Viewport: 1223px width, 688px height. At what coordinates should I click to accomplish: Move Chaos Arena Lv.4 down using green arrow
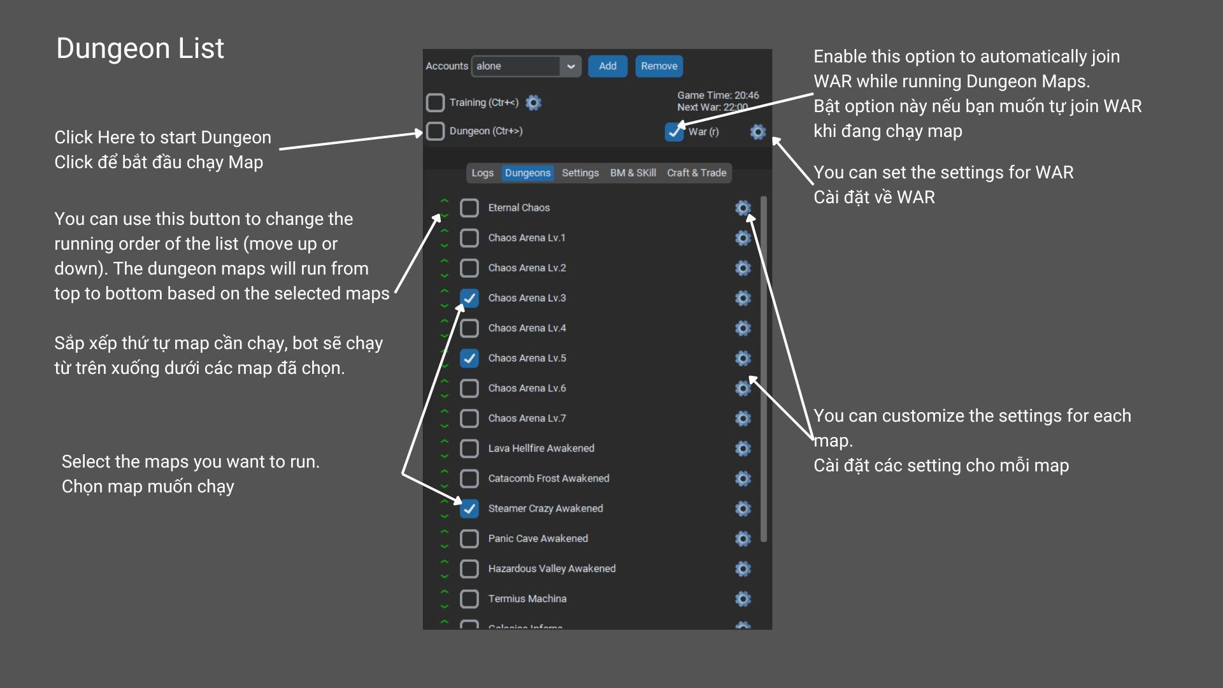coord(445,336)
